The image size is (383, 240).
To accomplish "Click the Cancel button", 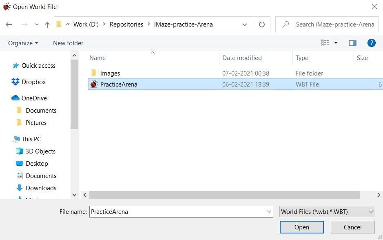I will click(x=352, y=227).
